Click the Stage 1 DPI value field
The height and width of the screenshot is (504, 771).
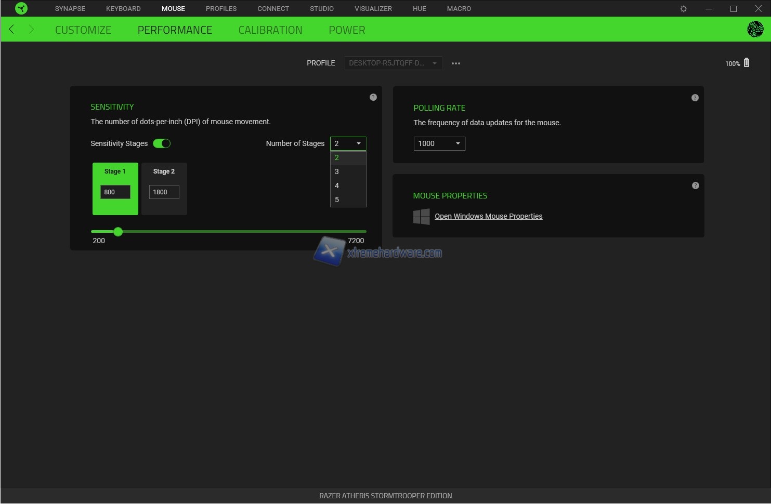[115, 192]
